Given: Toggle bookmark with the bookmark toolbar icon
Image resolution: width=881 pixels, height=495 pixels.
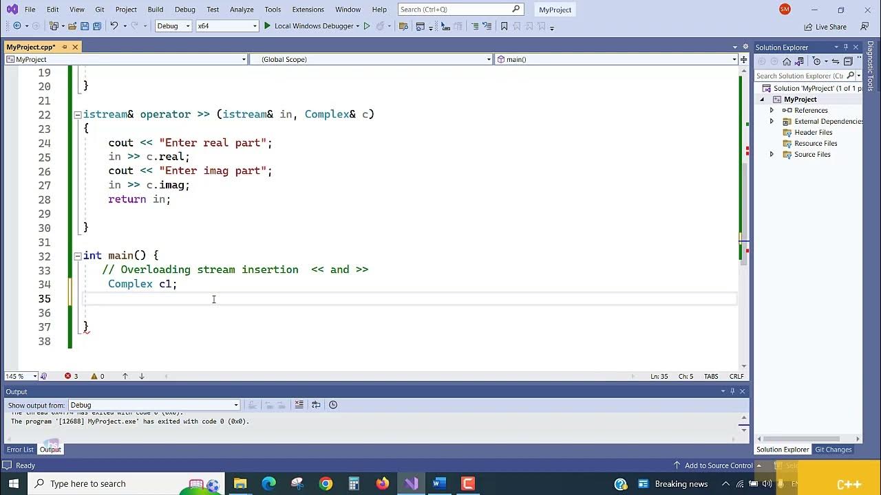Looking at the screenshot, I should (505, 26).
